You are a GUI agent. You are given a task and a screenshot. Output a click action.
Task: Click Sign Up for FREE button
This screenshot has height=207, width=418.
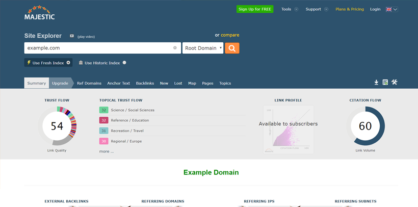[x=255, y=9]
